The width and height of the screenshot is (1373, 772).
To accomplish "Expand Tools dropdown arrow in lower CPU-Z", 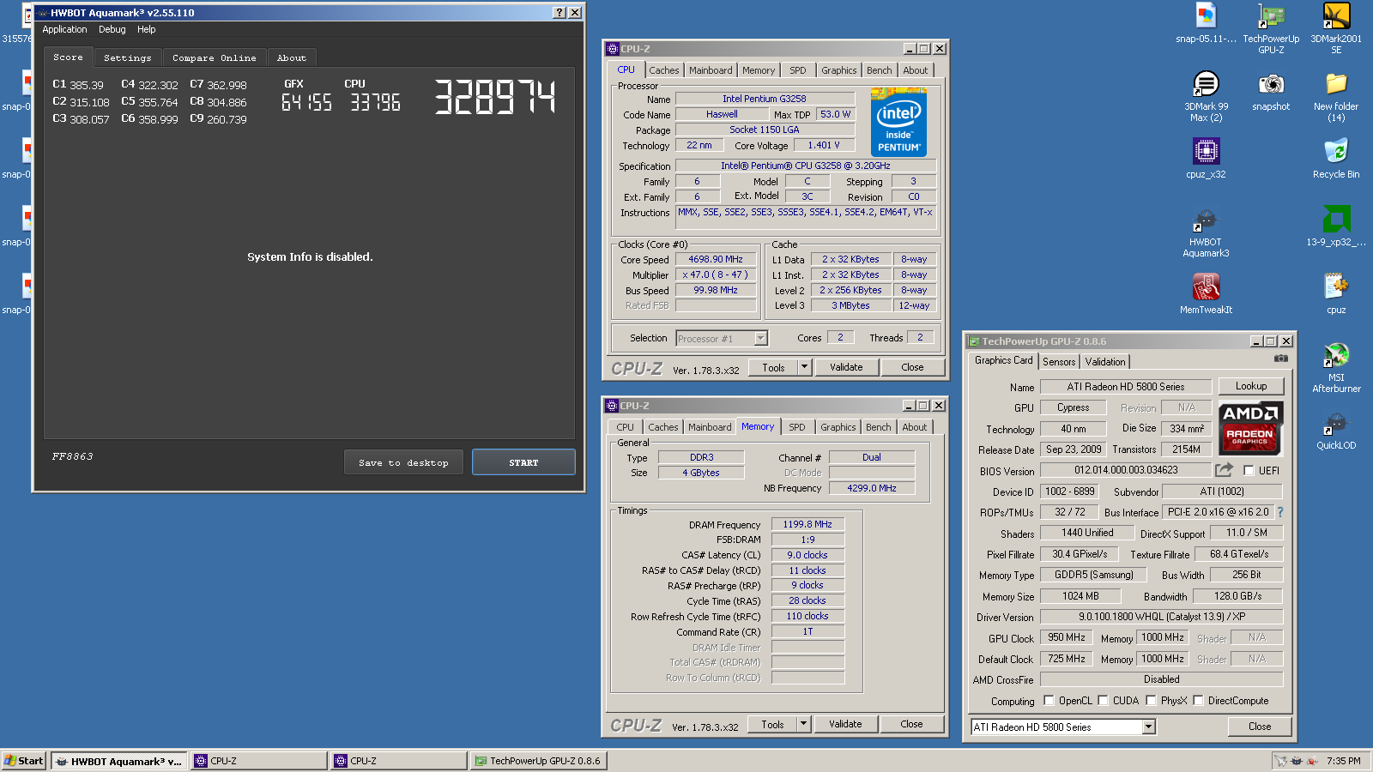I will point(803,724).
